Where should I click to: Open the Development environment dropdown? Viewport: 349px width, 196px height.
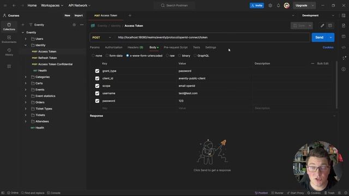pyautogui.click(x=318, y=16)
